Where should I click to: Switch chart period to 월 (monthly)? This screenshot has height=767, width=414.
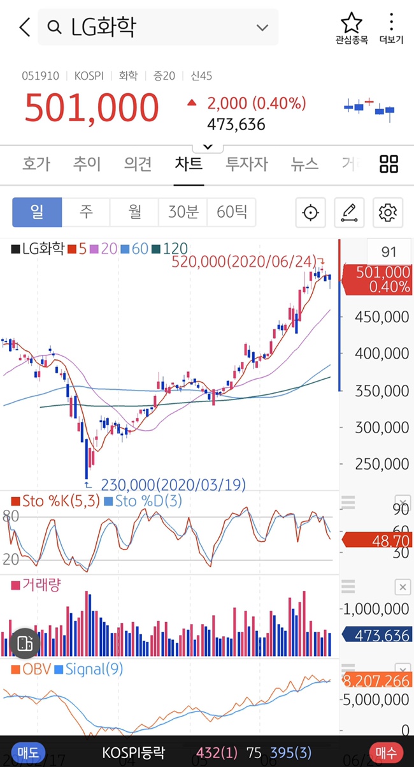click(134, 212)
